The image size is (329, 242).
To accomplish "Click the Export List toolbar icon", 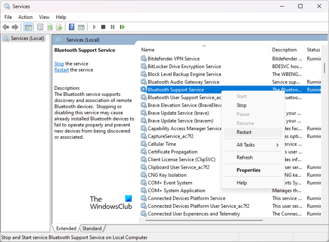I will [58, 27].
